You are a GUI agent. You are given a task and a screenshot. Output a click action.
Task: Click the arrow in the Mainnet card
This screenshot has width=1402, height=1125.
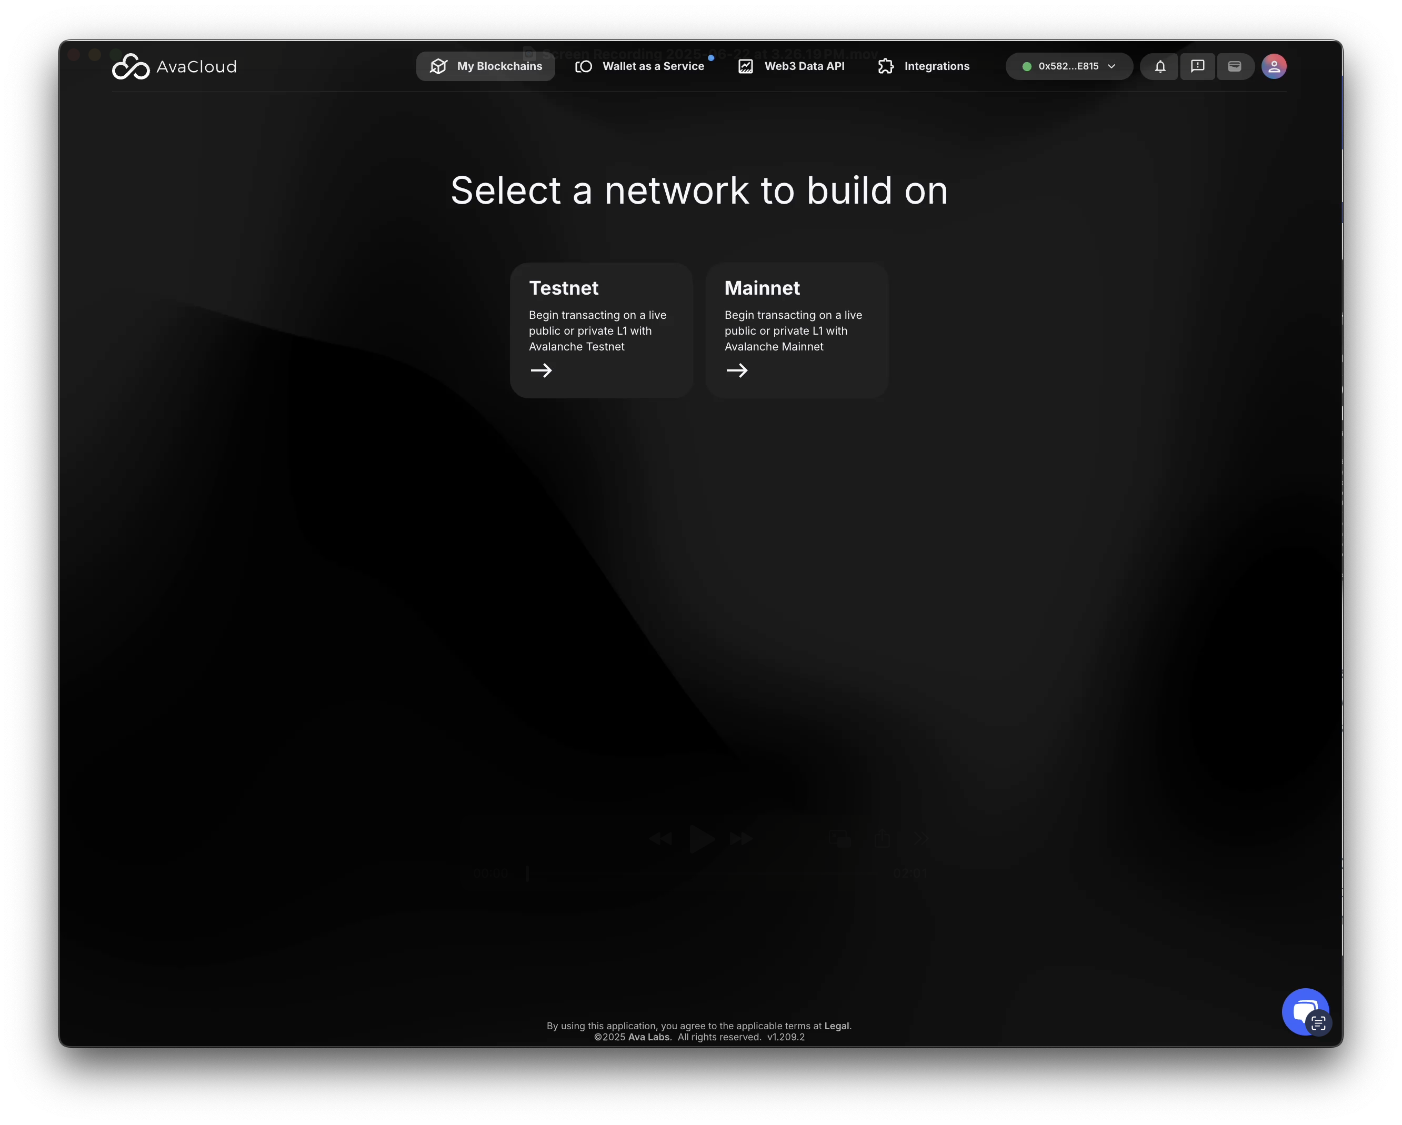737,370
